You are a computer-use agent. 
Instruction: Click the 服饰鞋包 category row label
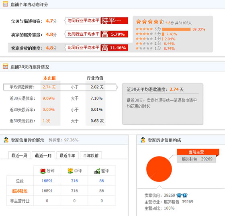[x=20, y=191]
